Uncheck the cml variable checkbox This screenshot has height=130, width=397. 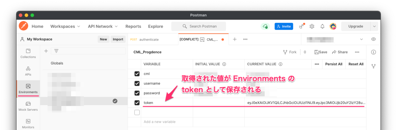137,74
